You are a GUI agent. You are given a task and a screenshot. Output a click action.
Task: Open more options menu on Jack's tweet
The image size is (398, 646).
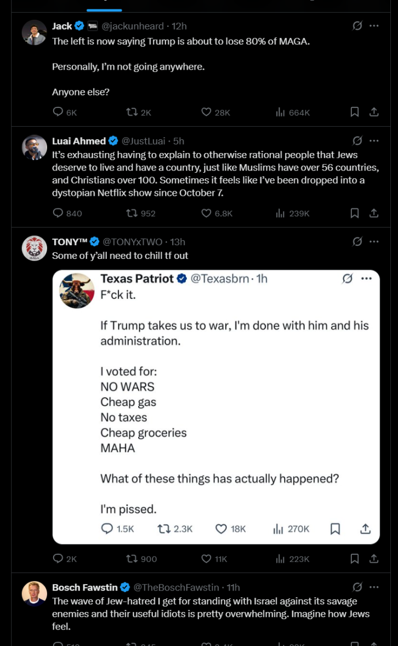[374, 26]
